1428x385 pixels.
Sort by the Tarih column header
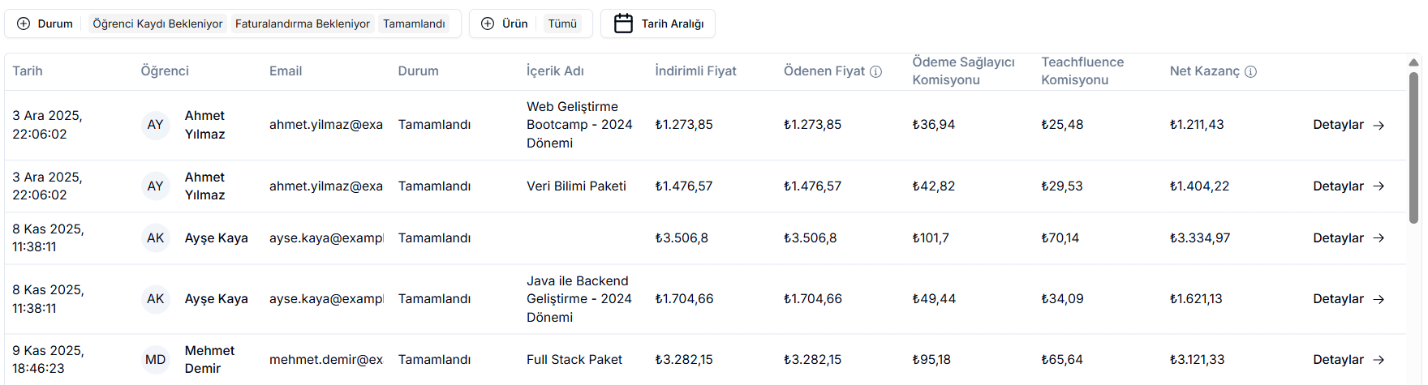(28, 71)
